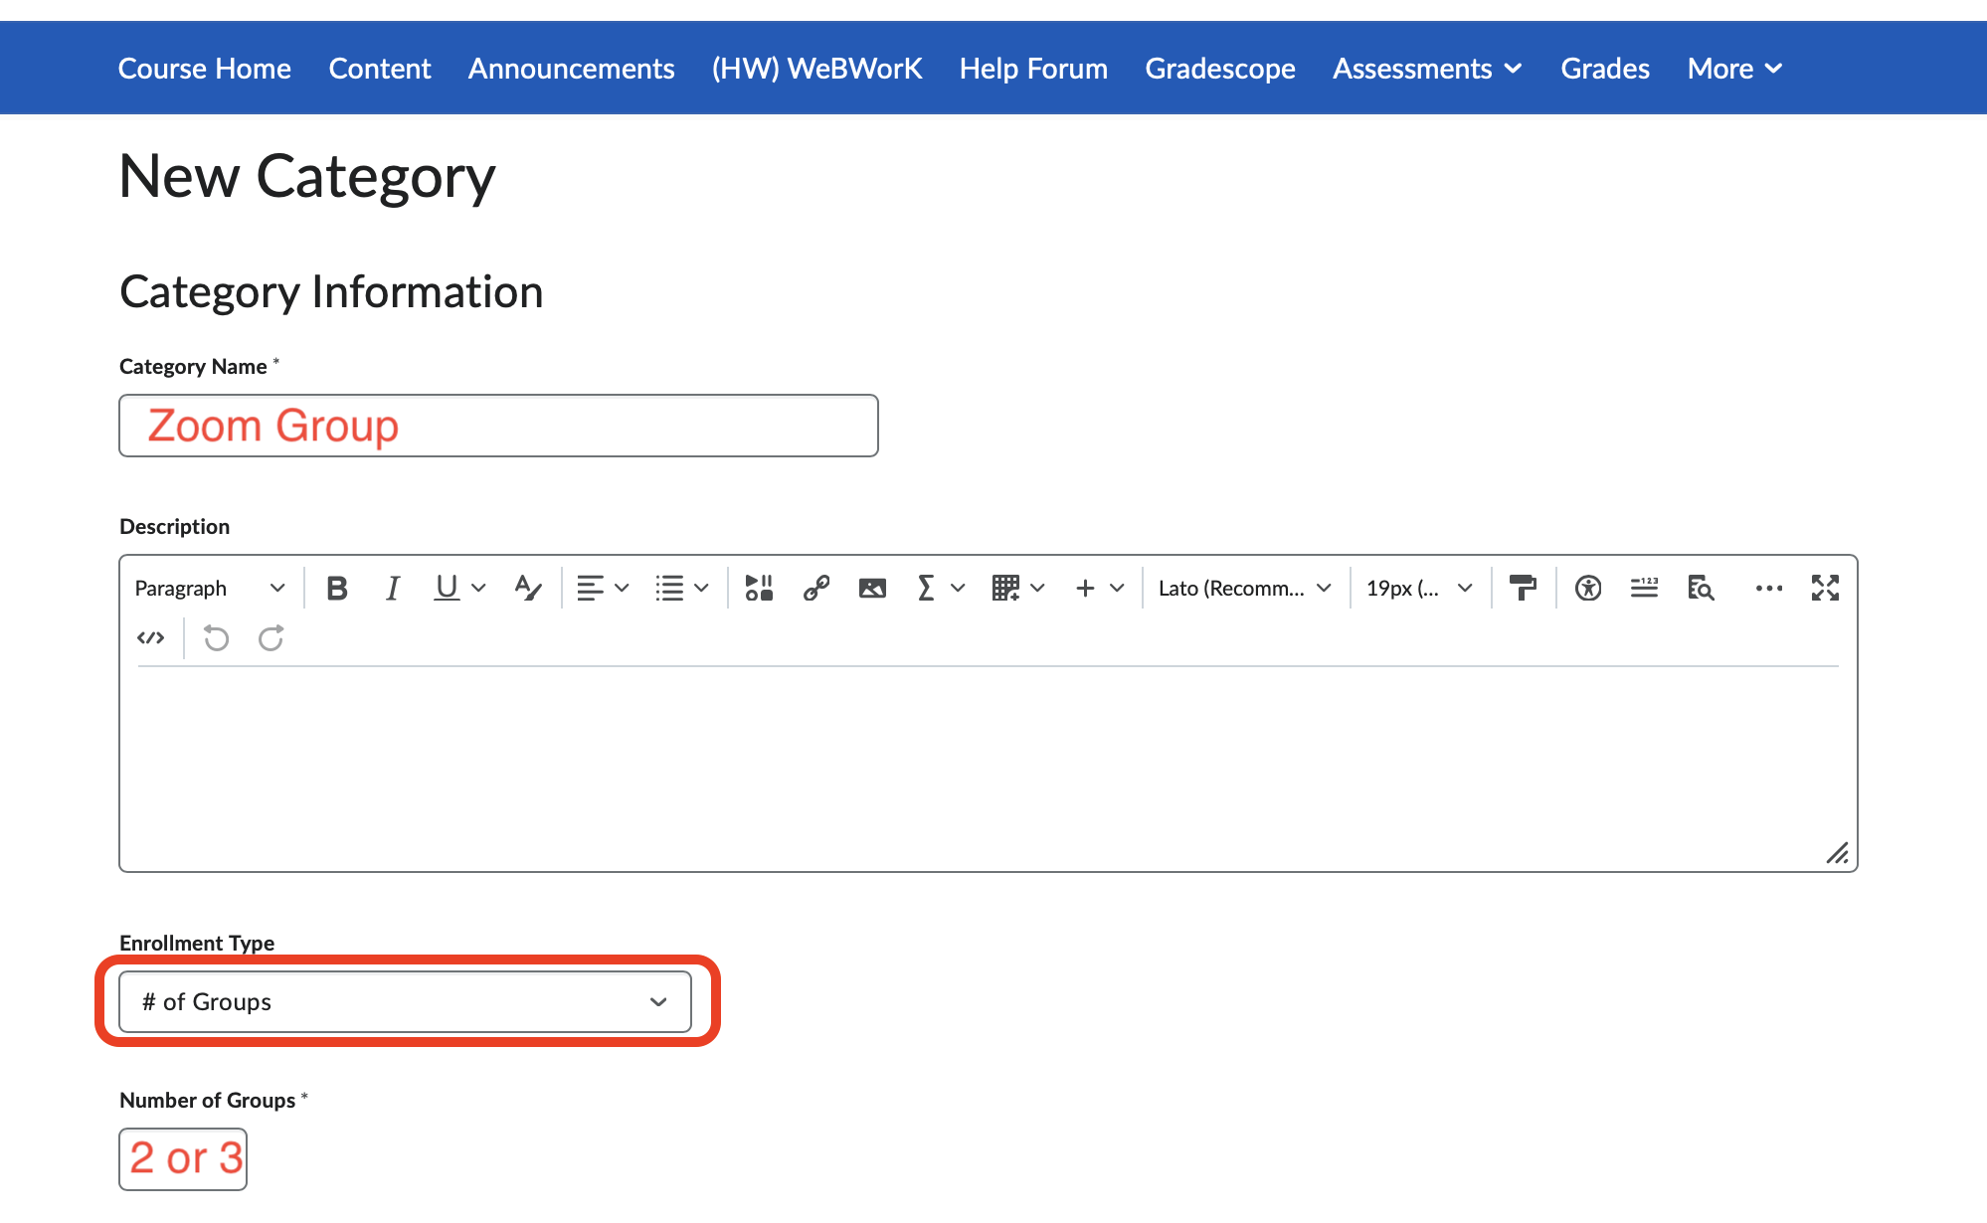Open the source code editor icon
This screenshot has width=1987, height=1223.
tap(150, 638)
